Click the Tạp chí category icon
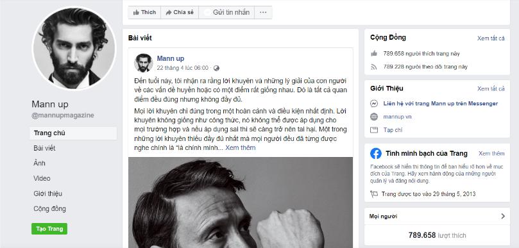Image resolution: width=519 pixels, height=248 pixels. [374, 130]
